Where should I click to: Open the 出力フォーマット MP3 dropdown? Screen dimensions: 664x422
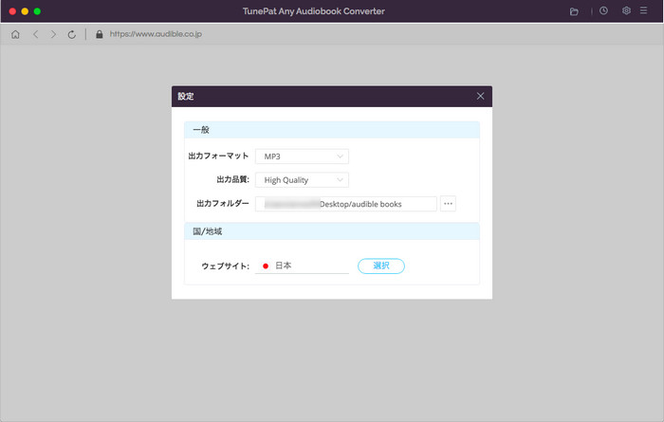pyautogui.click(x=302, y=156)
